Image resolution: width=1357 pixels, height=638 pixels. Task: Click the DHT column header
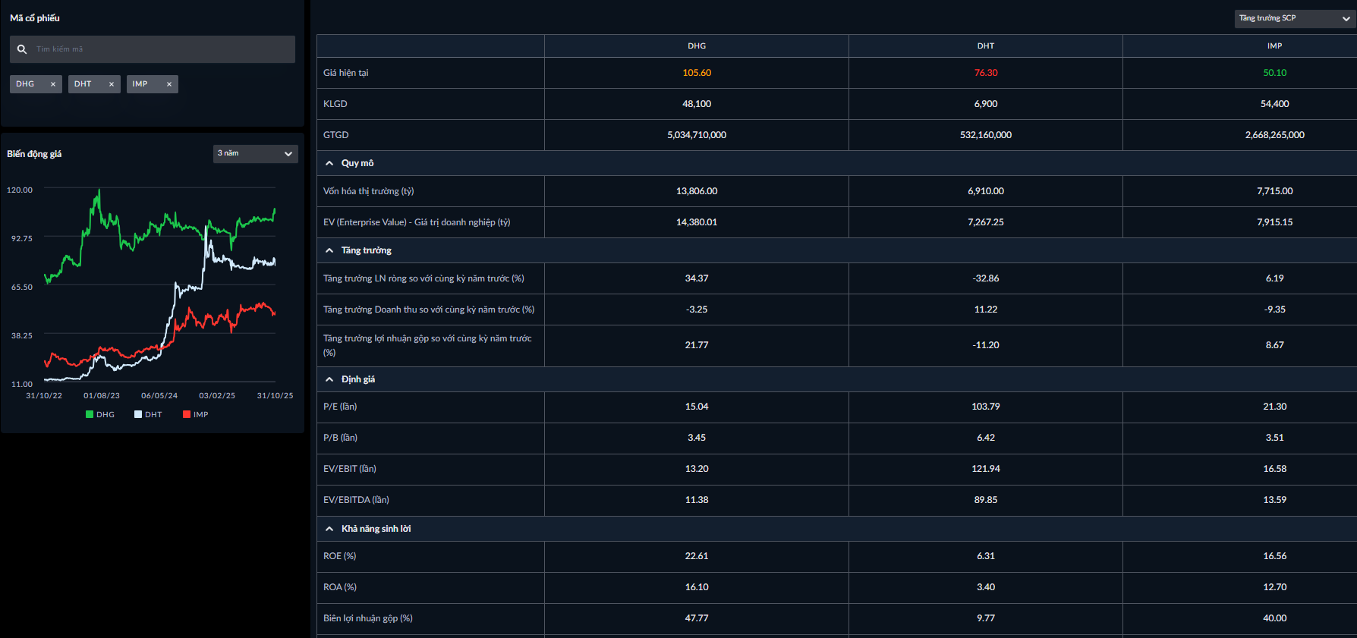tap(985, 46)
